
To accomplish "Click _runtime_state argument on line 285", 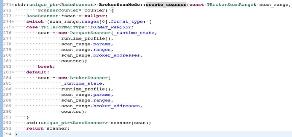I will click(x=81, y=83).
